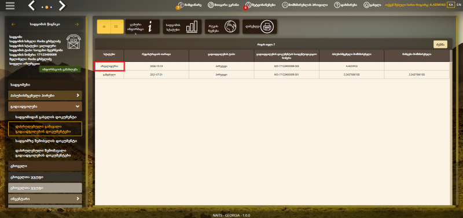Open finished incoming movement documents item
463x218 pixels.
[45, 153]
